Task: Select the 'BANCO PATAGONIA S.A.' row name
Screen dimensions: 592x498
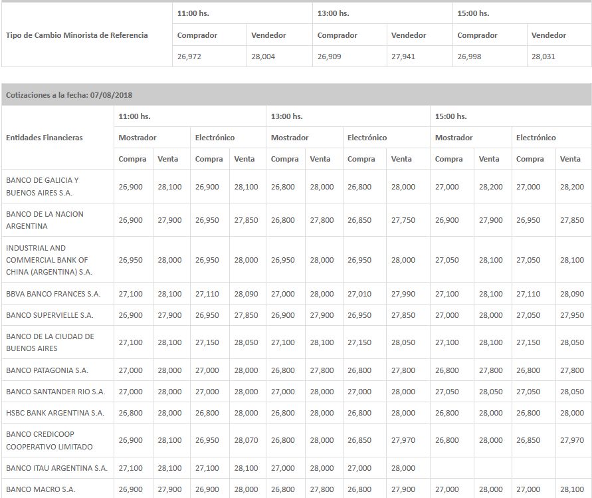Action: (47, 370)
